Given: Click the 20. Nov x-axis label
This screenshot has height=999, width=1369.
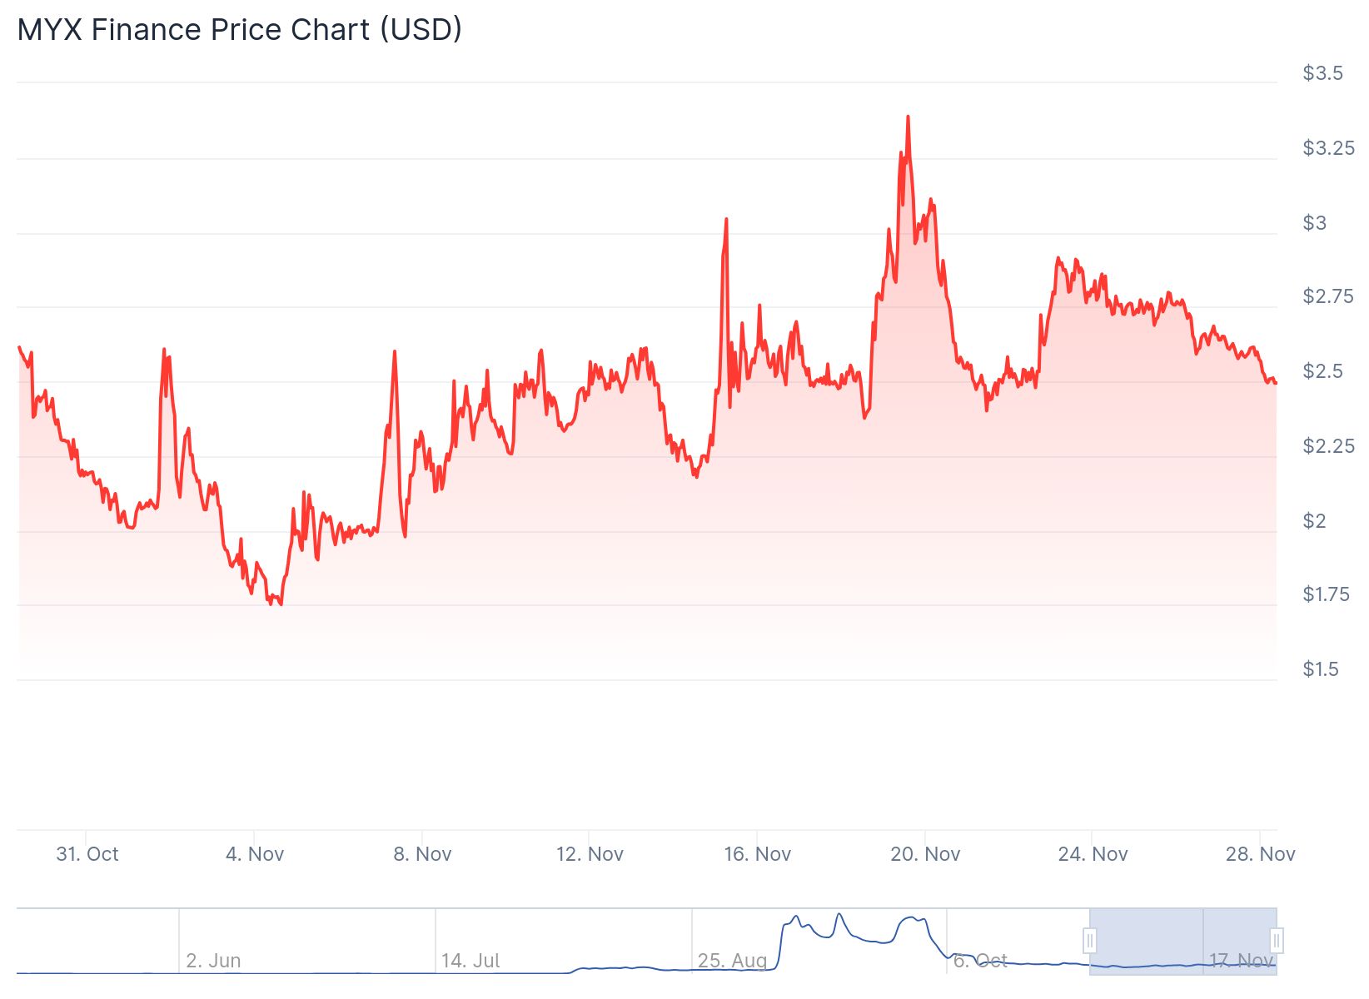Looking at the screenshot, I should (x=925, y=854).
